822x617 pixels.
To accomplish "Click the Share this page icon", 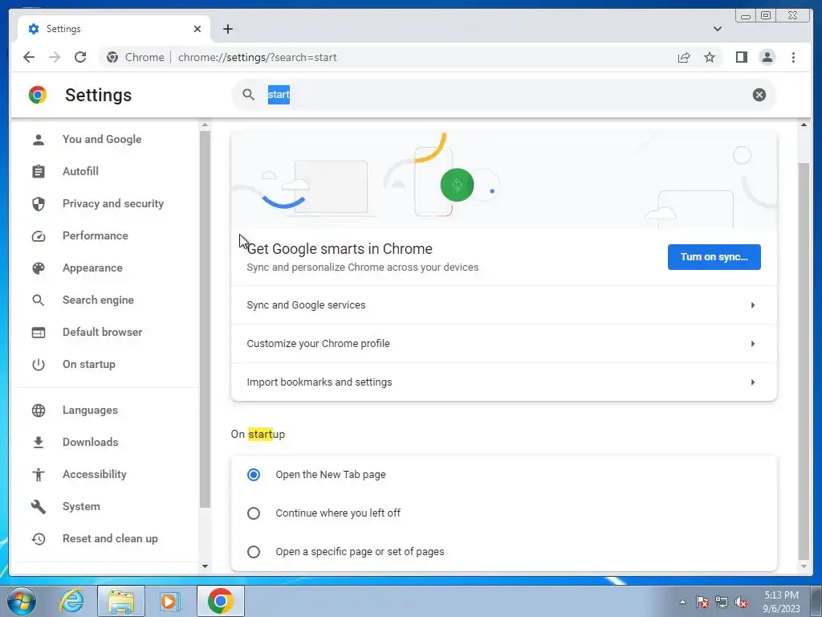I will click(x=684, y=57).
